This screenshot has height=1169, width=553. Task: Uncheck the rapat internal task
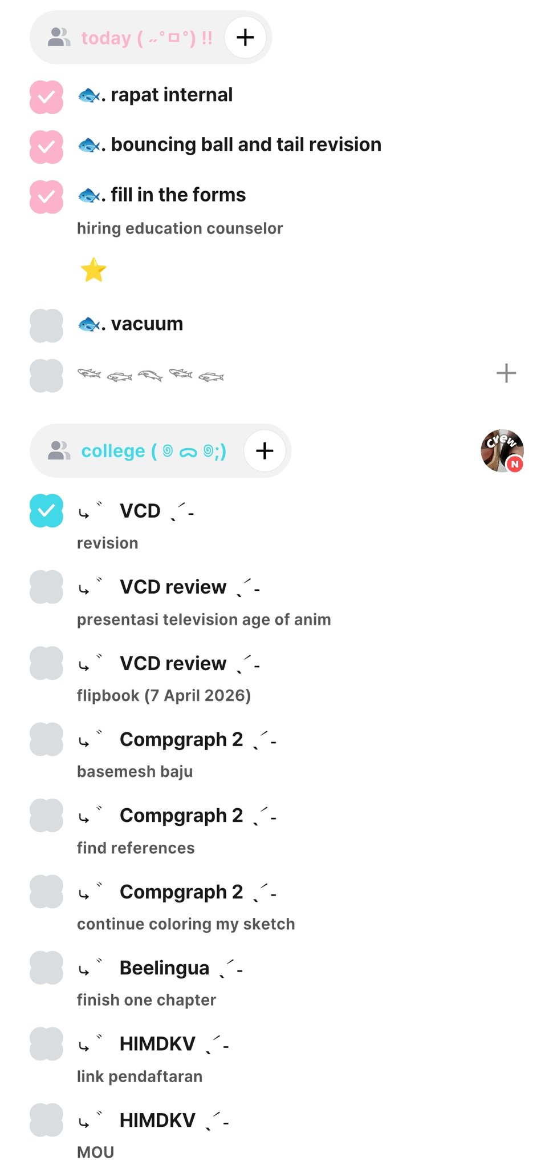pos(46,97)
